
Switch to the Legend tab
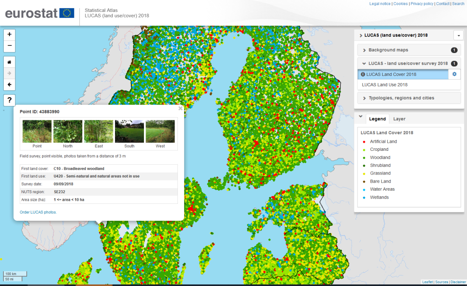pos(377,119)
